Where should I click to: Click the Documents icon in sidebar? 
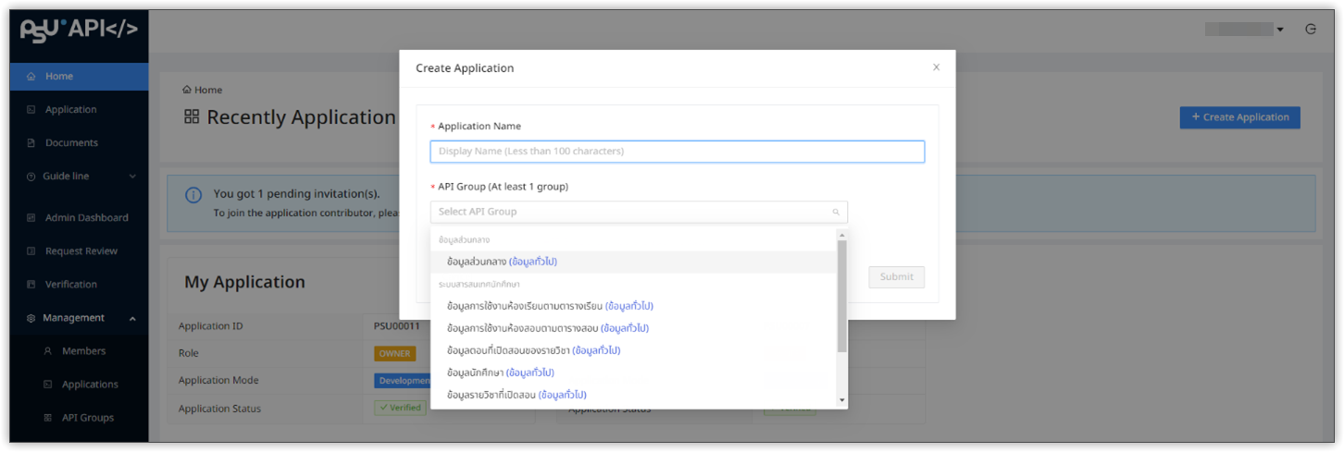tap(31, 143)
